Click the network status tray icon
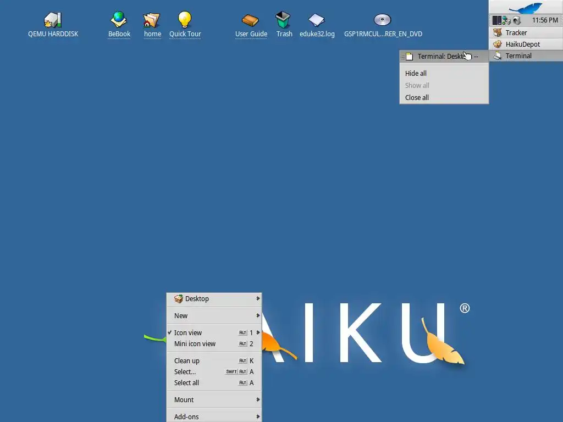 pyautogui.click(x=506, y=20)
